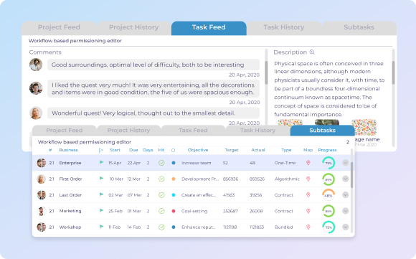416x259 pixels.
Task: Click the flag column header icon
Action: 101,150
